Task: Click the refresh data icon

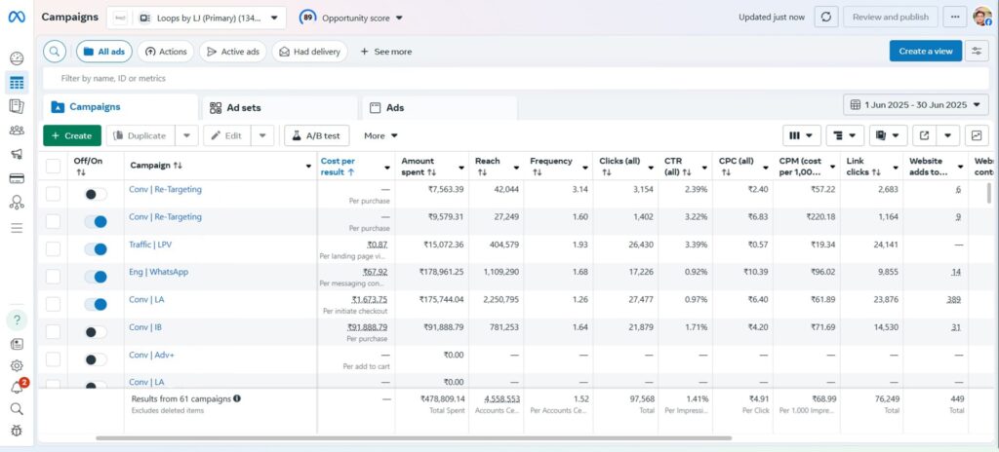Action: [826, 18]
